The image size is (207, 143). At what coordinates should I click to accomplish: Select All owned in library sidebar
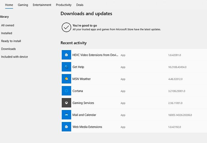[x=7, y=25]
